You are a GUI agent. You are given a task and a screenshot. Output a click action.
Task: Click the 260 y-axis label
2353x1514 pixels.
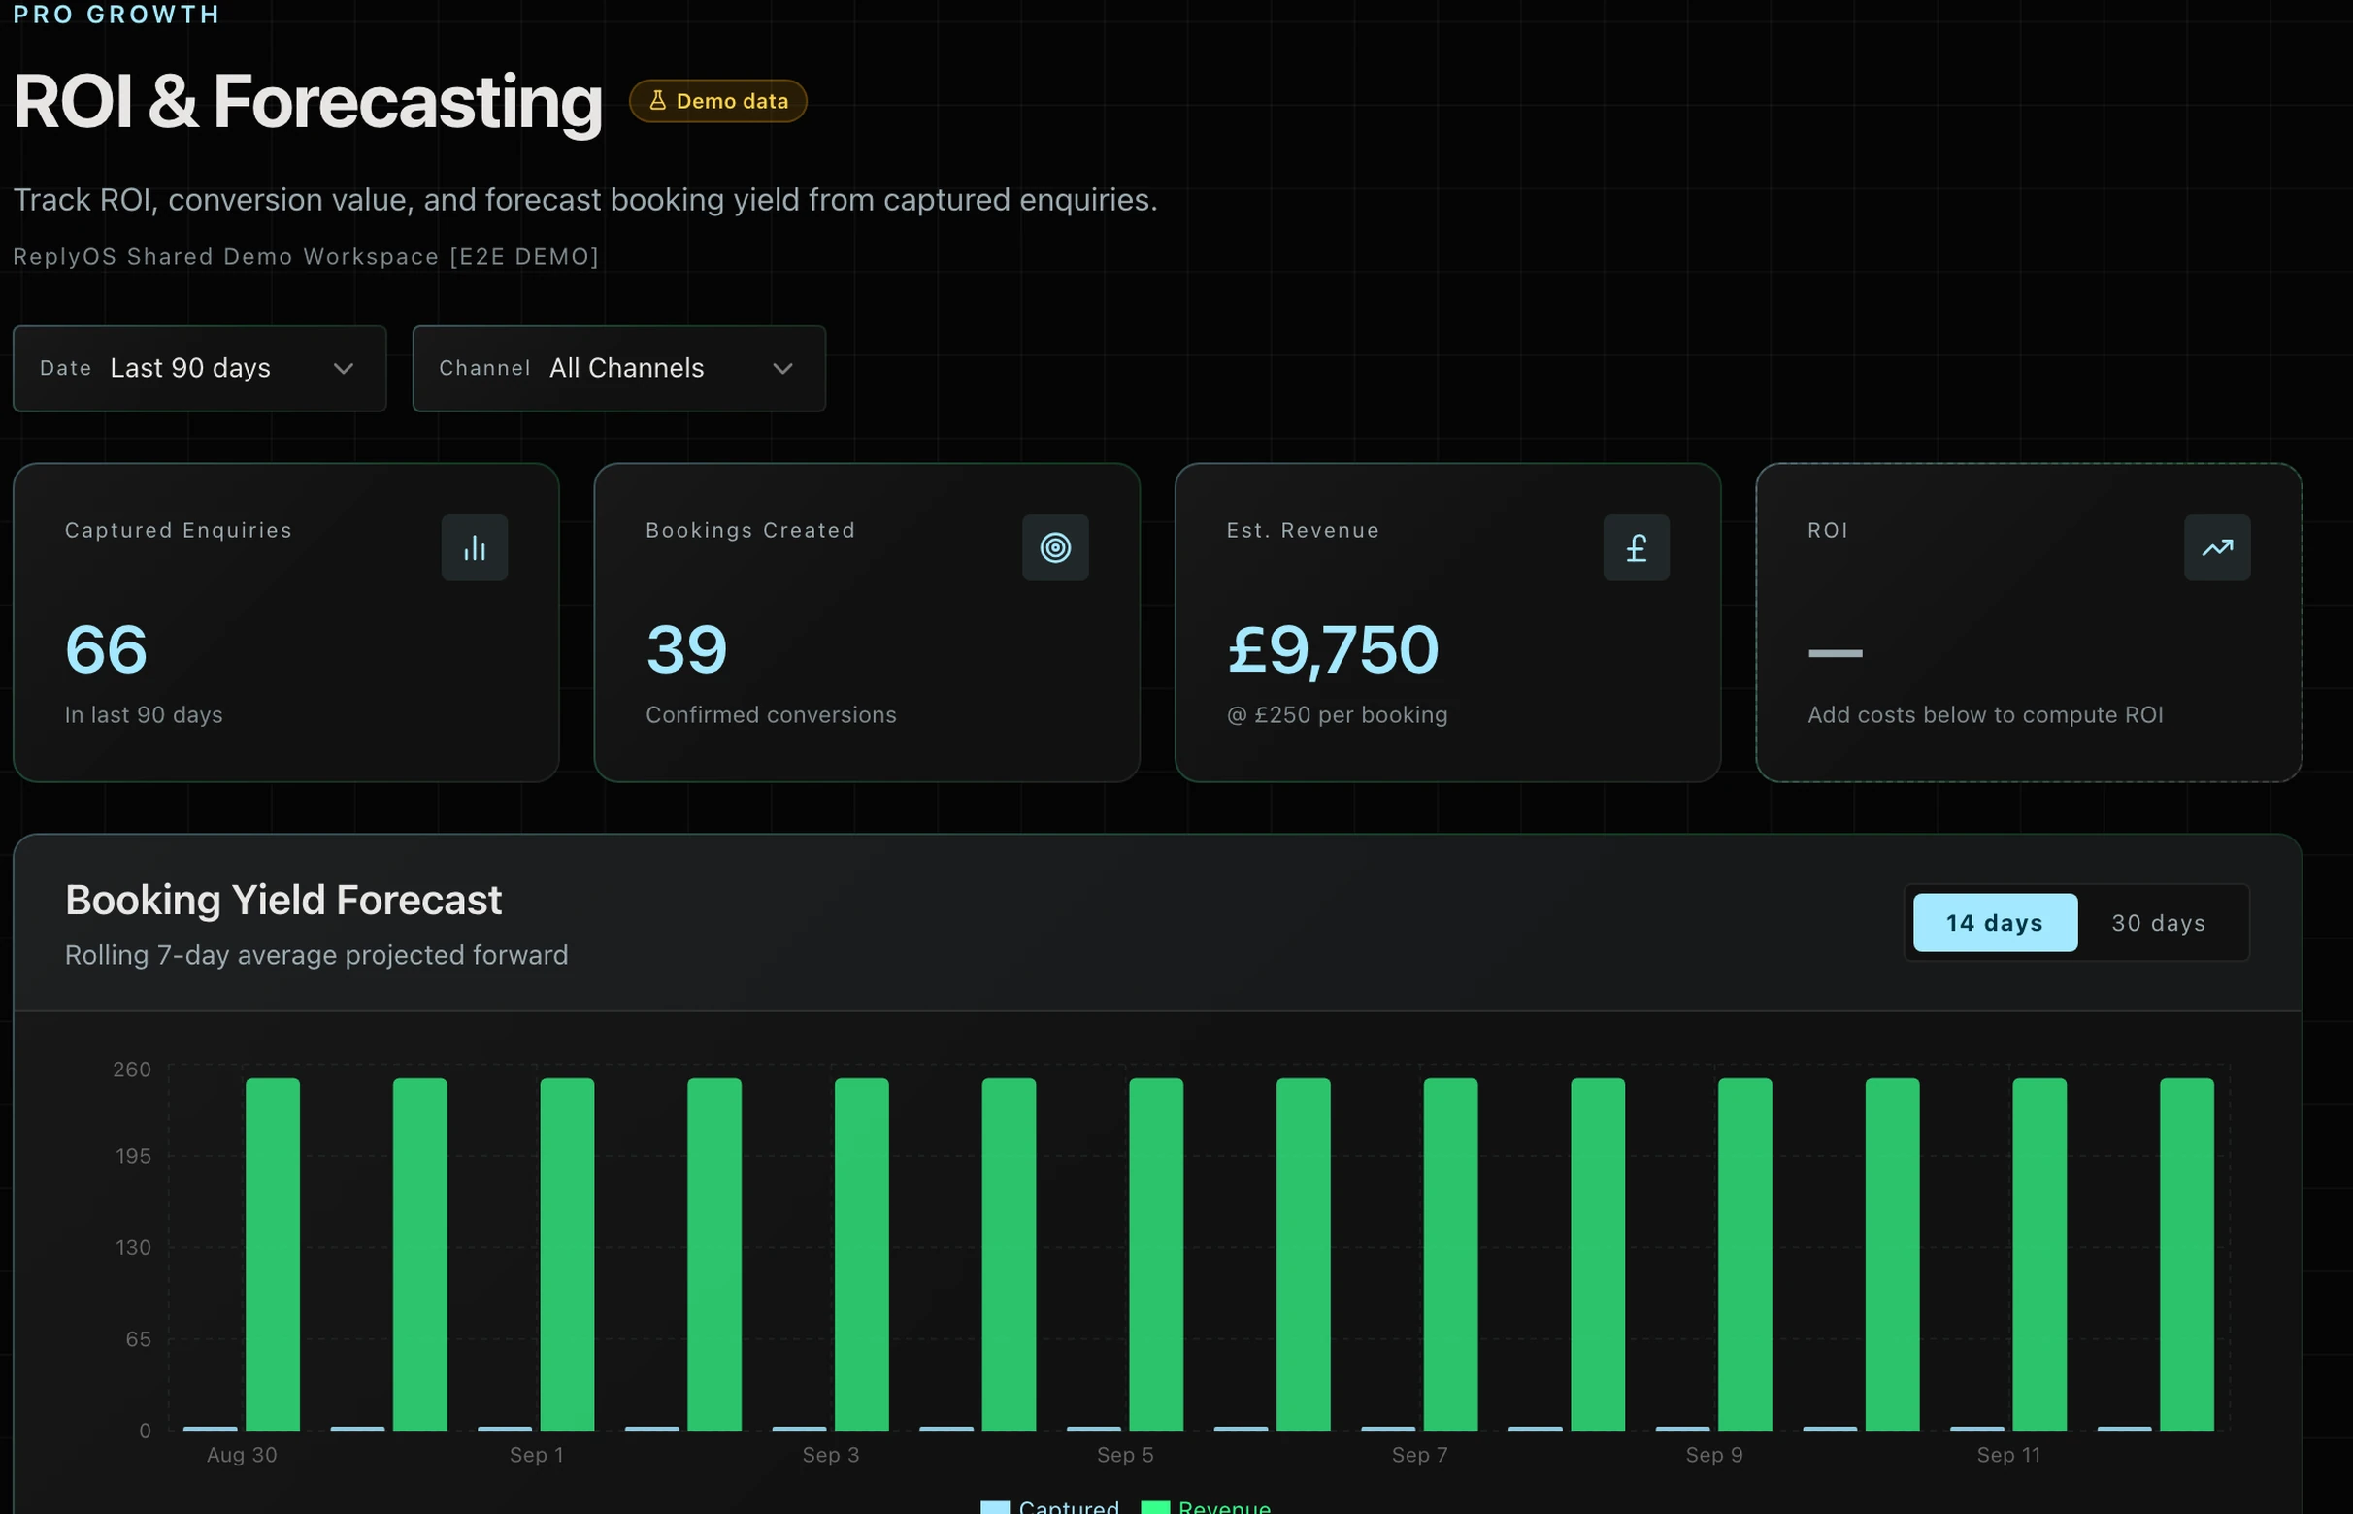coord(132,1070)
